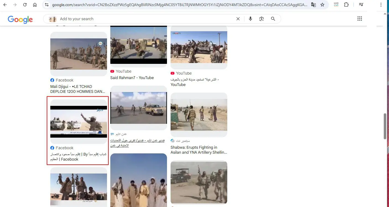This screenshot has width=389, height=207.
Task: Open the Mali Djigui Facebook result
Action: 78,89
